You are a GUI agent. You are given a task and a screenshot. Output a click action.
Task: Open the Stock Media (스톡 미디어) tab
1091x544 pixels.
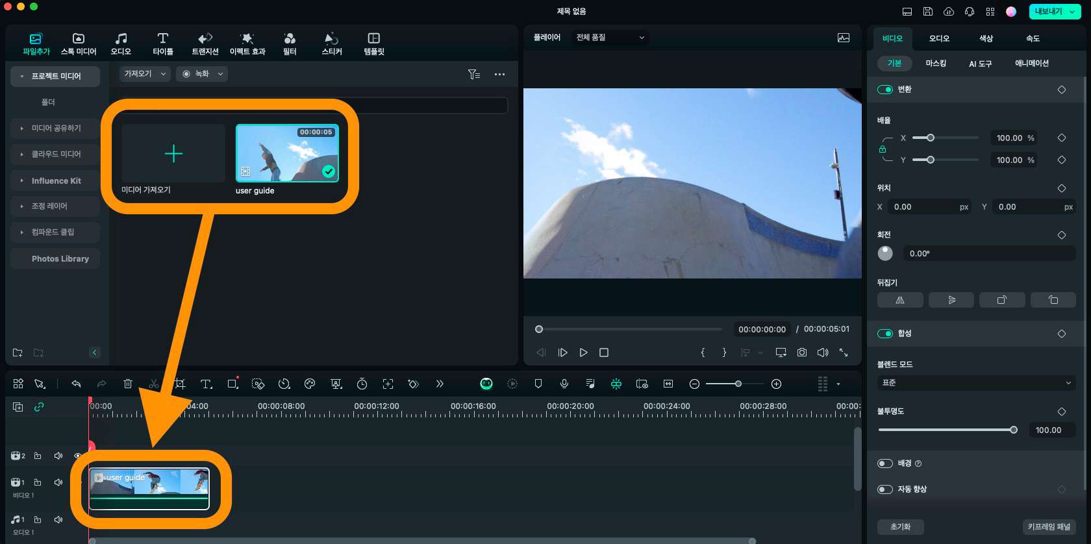point(79,44)
